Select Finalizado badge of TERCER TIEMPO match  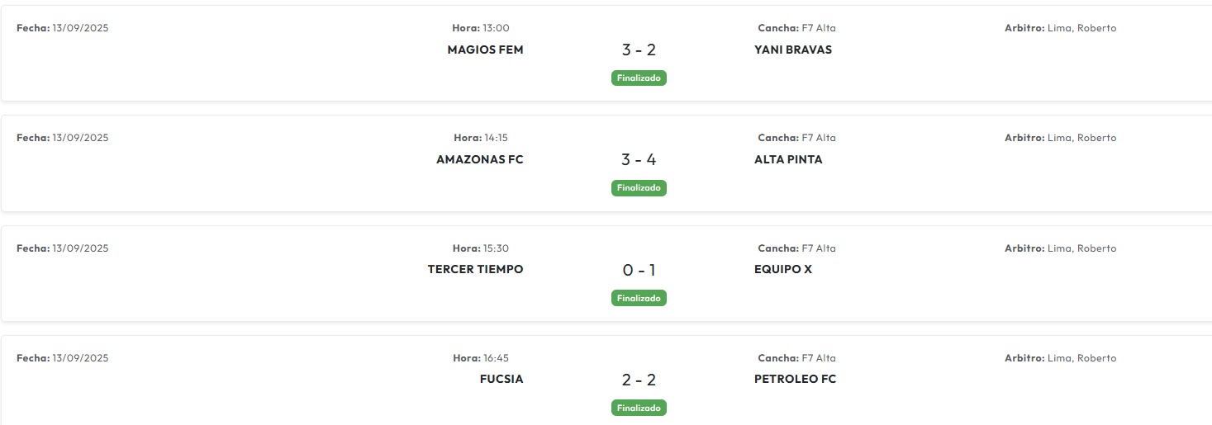pyautogui.click(x=639, y=298)
